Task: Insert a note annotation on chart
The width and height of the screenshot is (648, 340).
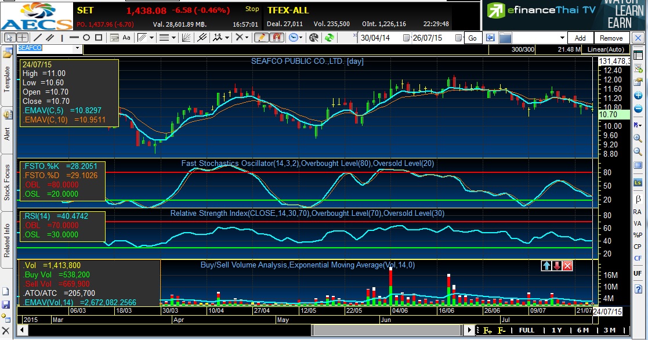Action: [114, 38]
